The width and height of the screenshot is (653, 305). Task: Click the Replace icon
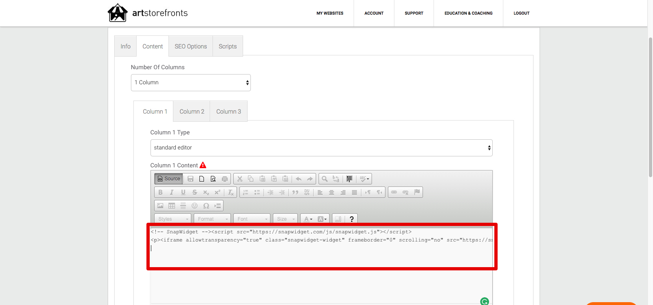(336, 179)
